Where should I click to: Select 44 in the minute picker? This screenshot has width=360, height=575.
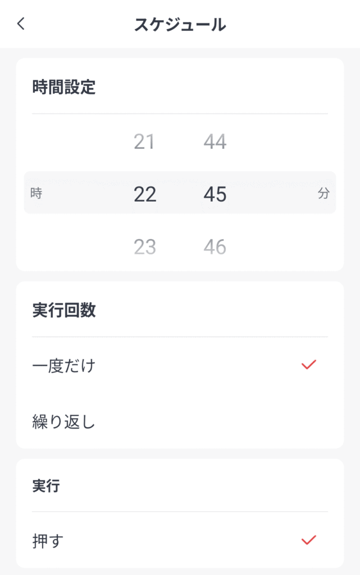point(215,142)
